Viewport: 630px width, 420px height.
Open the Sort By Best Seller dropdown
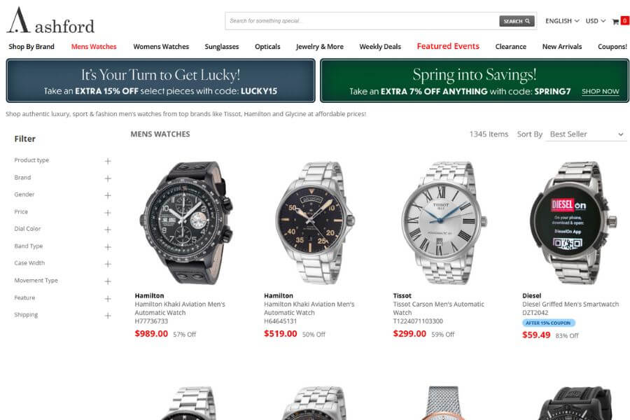pos(586,134)
